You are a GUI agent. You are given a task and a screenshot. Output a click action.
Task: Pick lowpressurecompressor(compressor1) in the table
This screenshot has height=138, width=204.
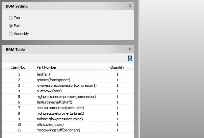coord(66,85)
